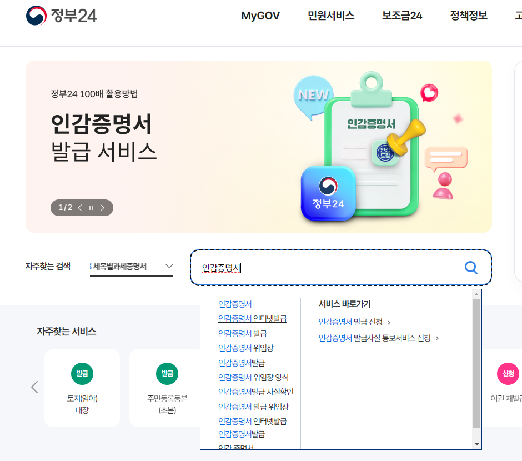The width and height of the screenshot is (522, 461).
Task: Click the suggestions list scrollbar thumb
Action: (476, 363)
